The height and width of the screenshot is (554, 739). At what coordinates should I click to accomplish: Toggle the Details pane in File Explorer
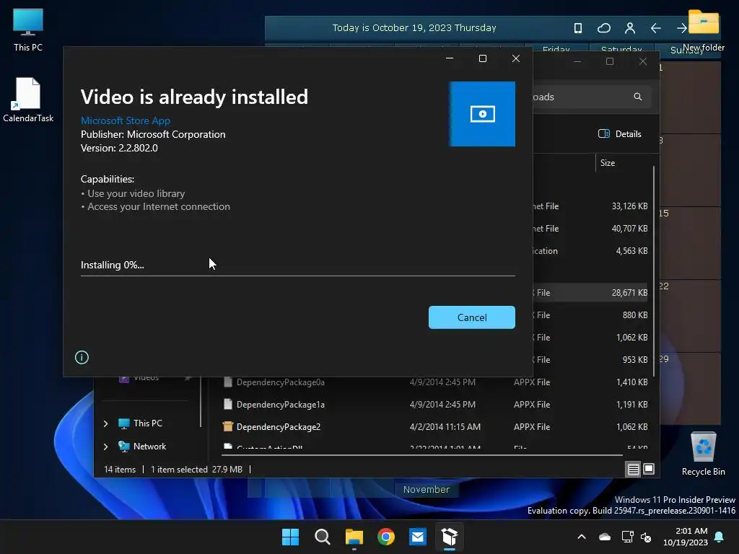pos(619,133)
